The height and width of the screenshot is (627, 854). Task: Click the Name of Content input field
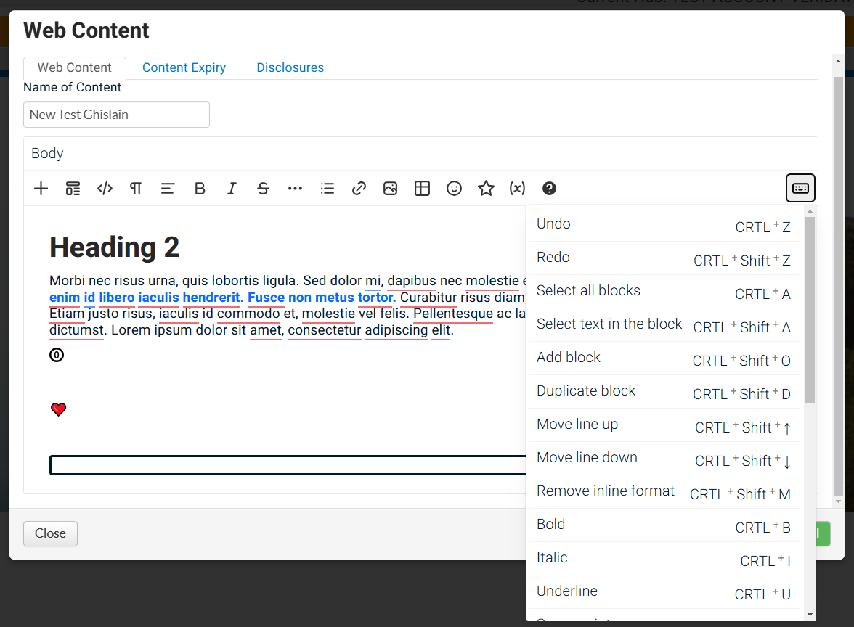pos(116,115)
